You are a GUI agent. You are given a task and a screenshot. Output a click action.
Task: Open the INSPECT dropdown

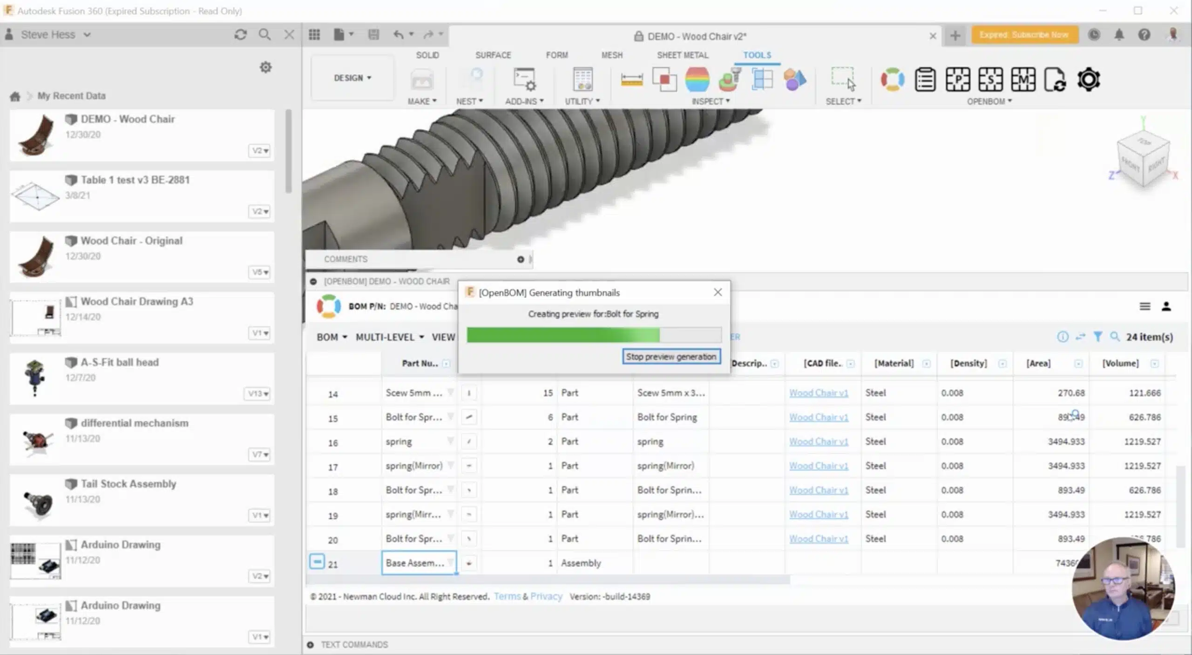711,101
